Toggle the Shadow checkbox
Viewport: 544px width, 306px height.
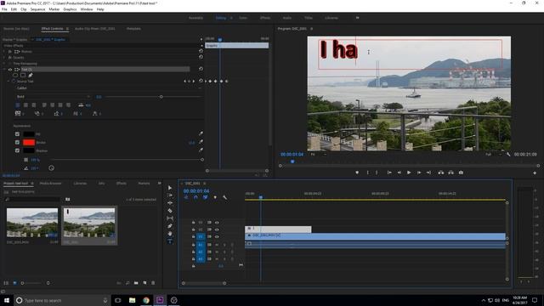point(17,150)
